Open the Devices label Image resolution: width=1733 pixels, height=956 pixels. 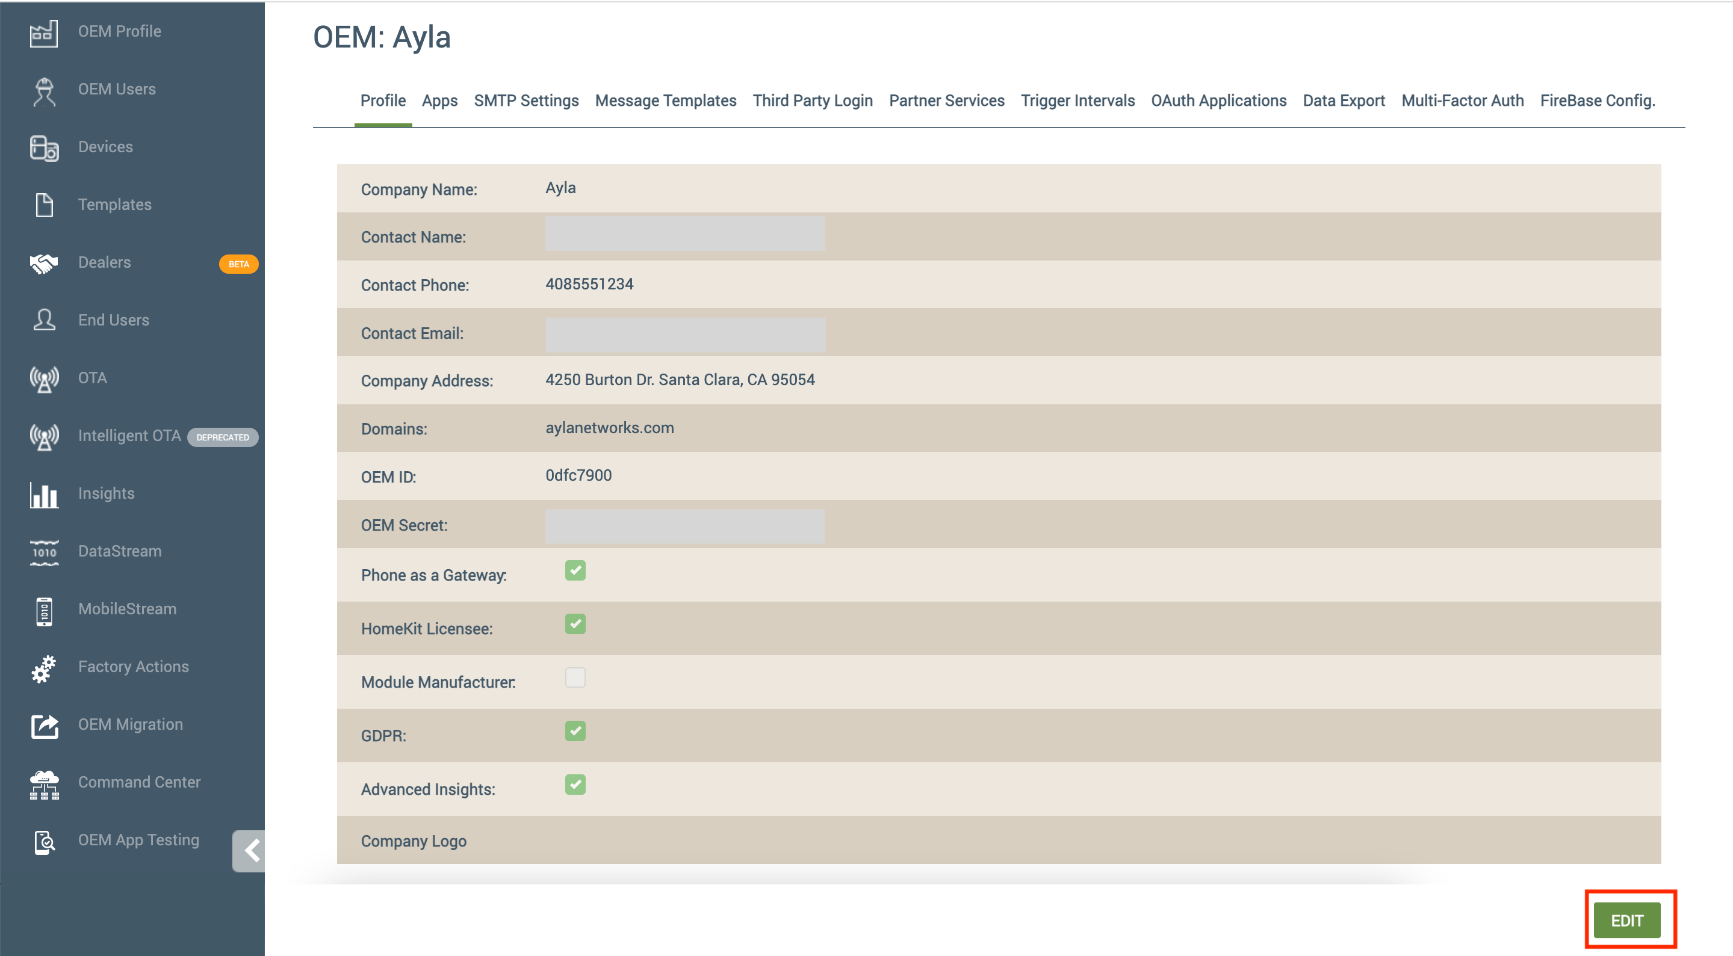pos(105,147)
